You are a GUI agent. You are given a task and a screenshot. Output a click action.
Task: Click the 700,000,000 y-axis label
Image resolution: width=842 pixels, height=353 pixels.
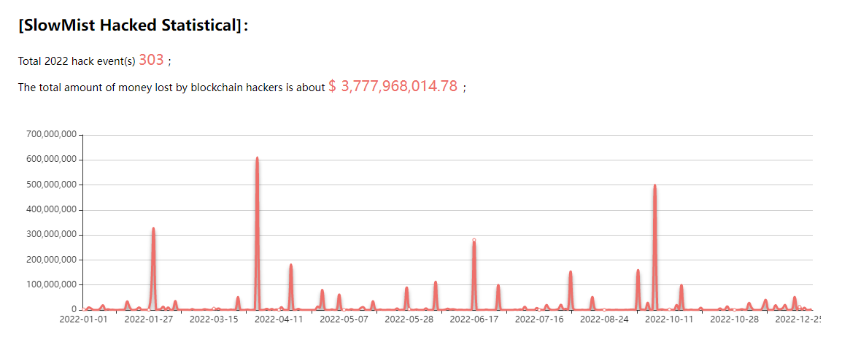click(x=51, y=135)
